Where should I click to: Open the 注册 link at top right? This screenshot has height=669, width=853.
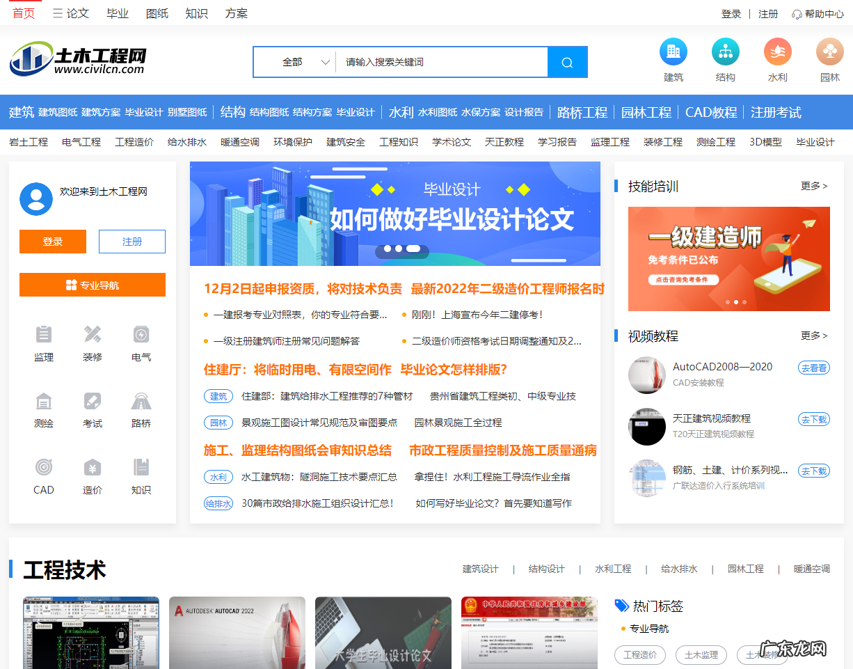pos(767,13)
